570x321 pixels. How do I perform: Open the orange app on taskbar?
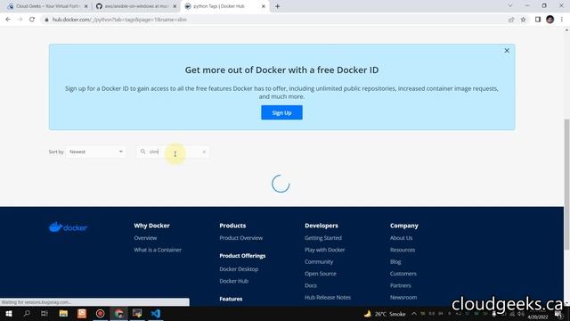[82, 313]
